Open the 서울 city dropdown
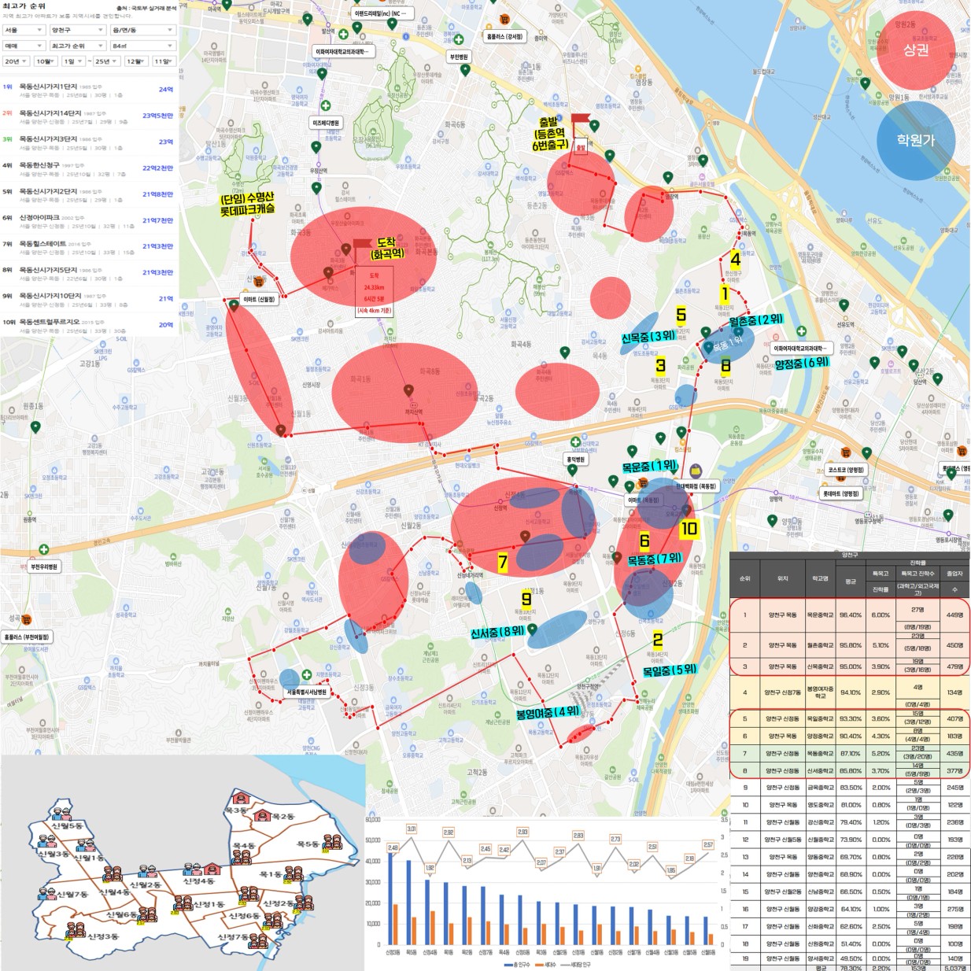The width and height of the screenshot is (971, 971). (x=23, y=30)
